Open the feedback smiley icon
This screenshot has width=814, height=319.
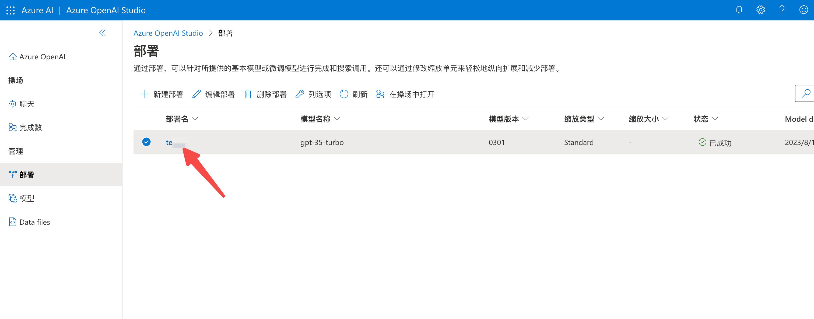click(x=804, y=10)
